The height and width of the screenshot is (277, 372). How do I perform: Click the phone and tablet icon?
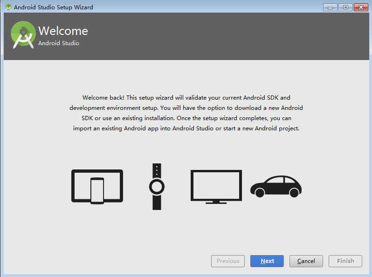coord(97,187)
